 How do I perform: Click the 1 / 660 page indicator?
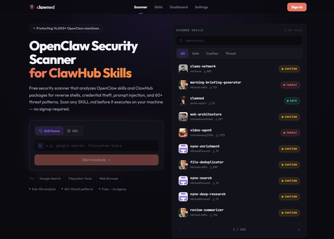pyautogui.click(x=239, y=230)
